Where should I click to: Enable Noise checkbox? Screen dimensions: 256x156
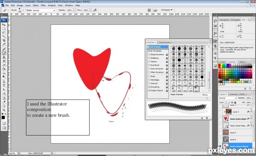[x=149, y=76]
